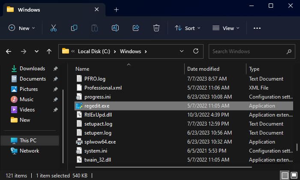Open Documents in the sidebar
The width and height of the screenshot is (300, 180).
(33, 79)
